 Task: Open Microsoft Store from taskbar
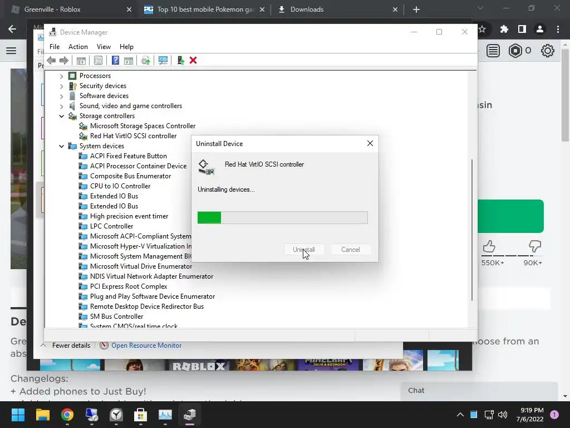141,415
